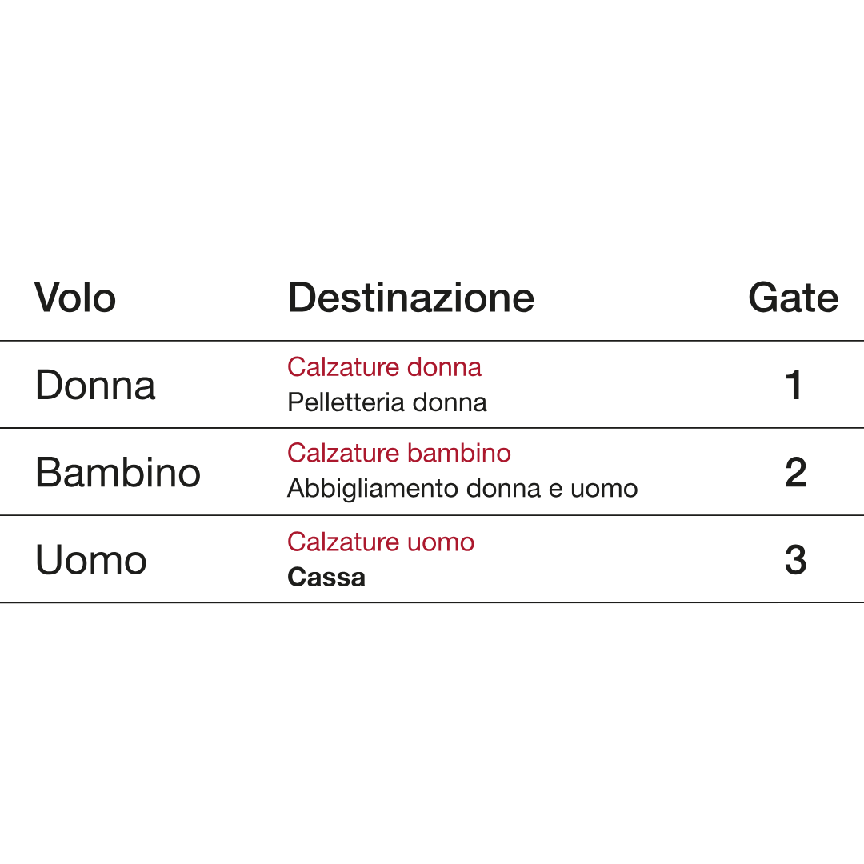Click the bottom divider line under Uomo row
Screen dimensions: 864x864
click(x=432, y=602)
